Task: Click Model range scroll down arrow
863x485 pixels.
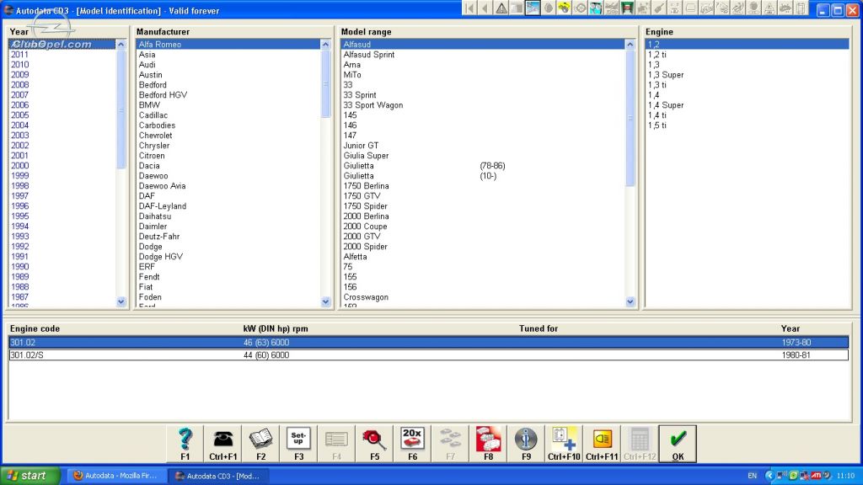Action: pos(630,301)
